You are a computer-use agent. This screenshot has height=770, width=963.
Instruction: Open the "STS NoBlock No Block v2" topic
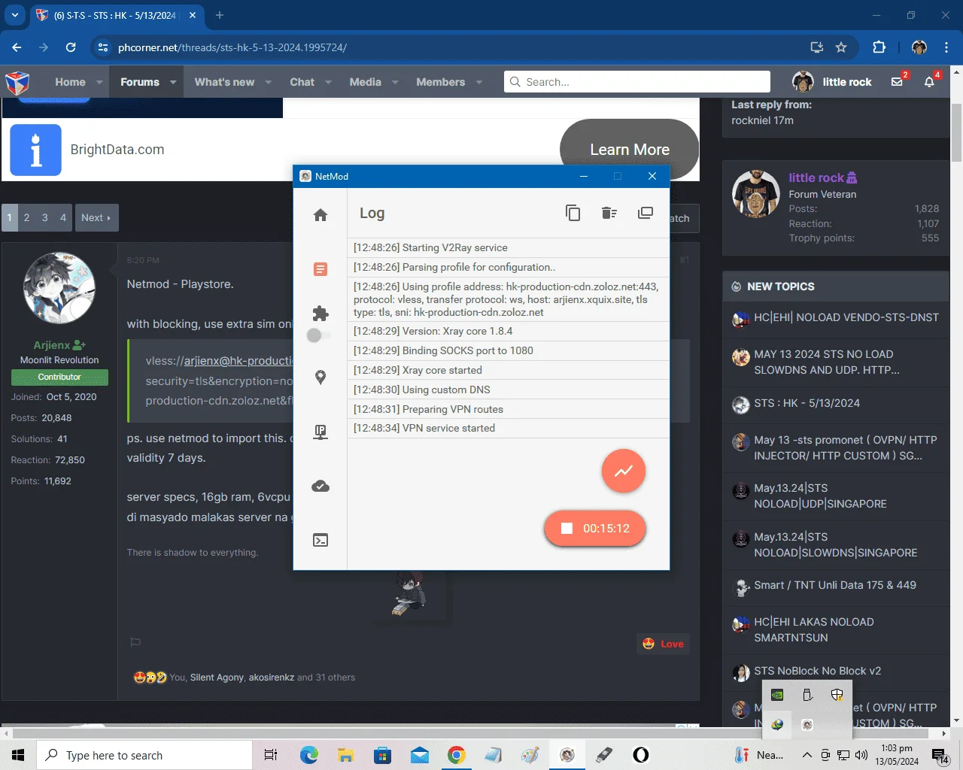817,671
